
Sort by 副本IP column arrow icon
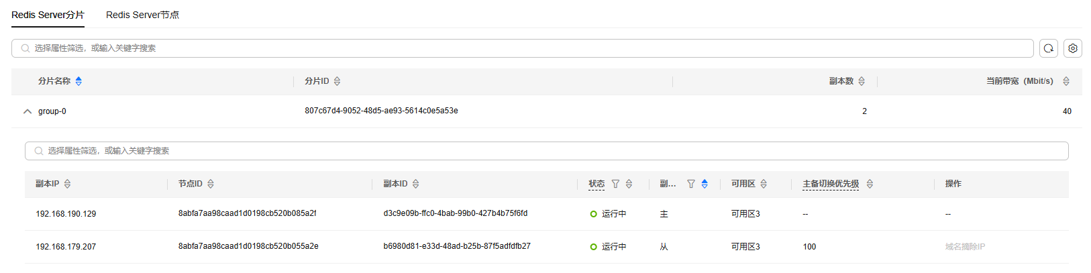[x=67, y=184]
